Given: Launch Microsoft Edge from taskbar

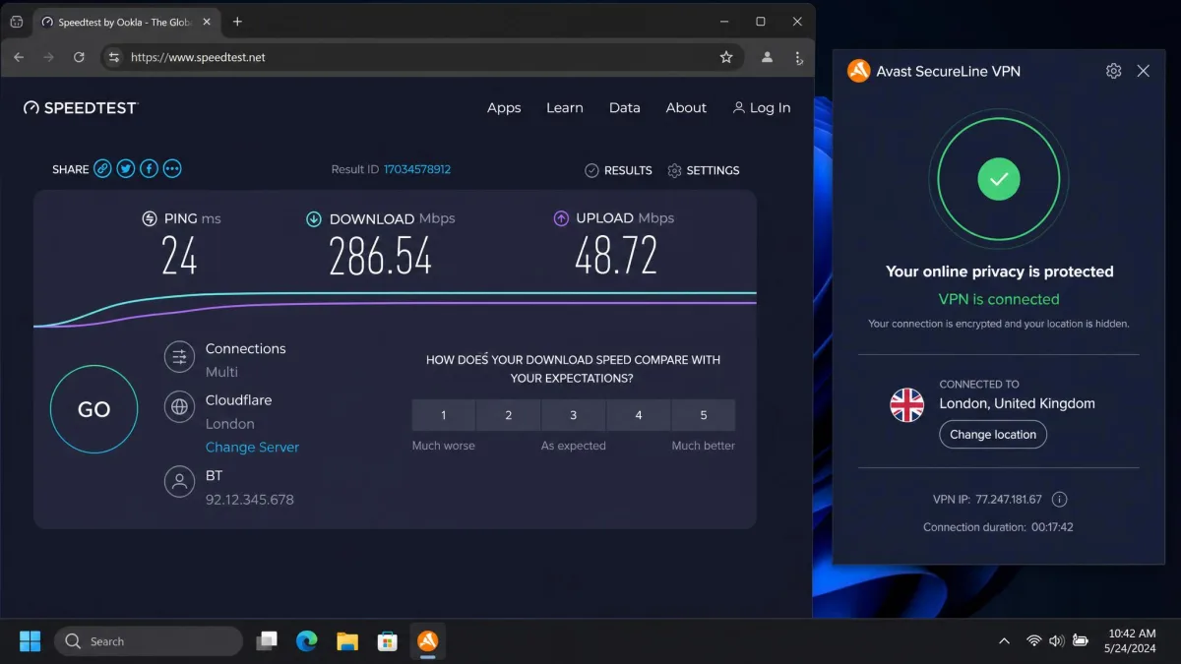Looking at the screenshot, I should pos(307,641).
